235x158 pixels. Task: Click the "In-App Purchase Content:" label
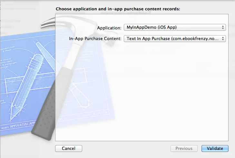coord(95,39)
